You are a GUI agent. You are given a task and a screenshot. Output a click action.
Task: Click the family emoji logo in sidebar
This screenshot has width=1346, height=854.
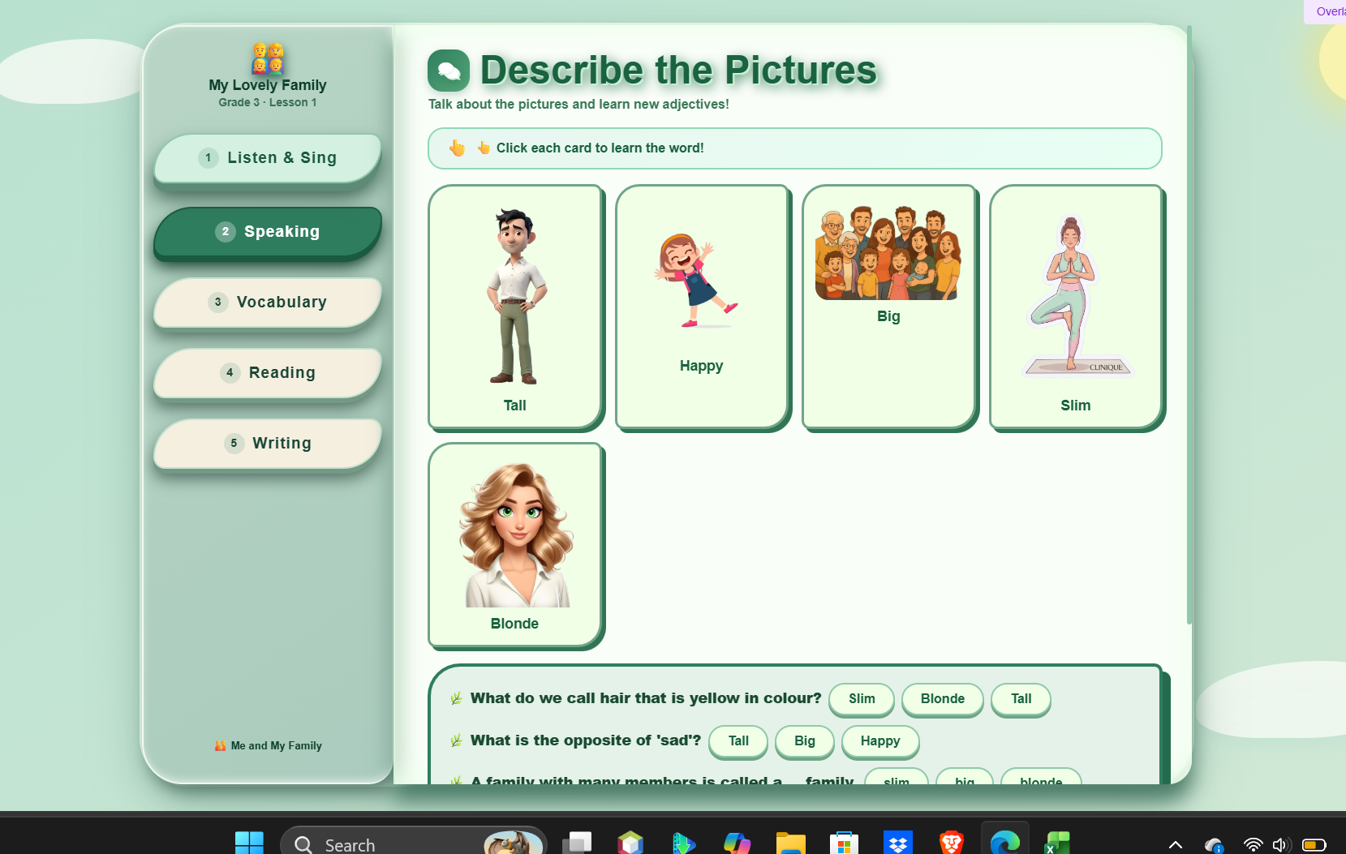pyautogui.click(x=267, y=58)
